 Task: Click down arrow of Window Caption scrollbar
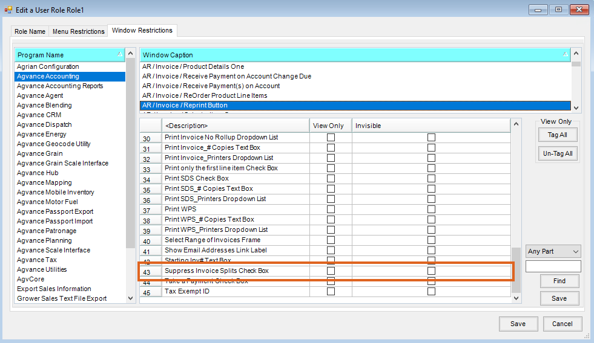point(576,107)
